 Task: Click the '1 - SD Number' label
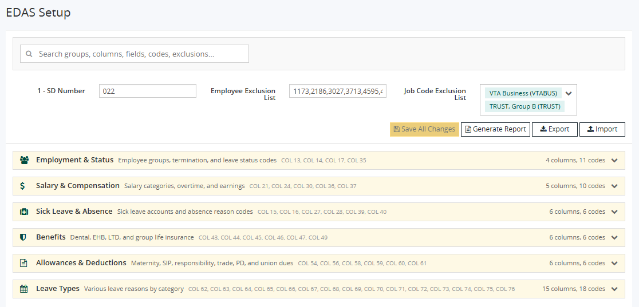(61, 91)
